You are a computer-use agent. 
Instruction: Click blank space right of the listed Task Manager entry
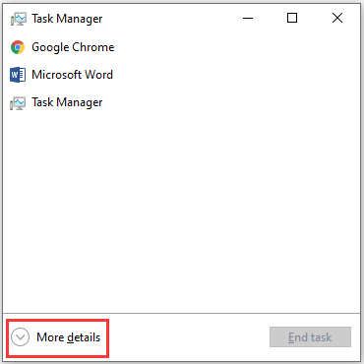pos(229,103)
